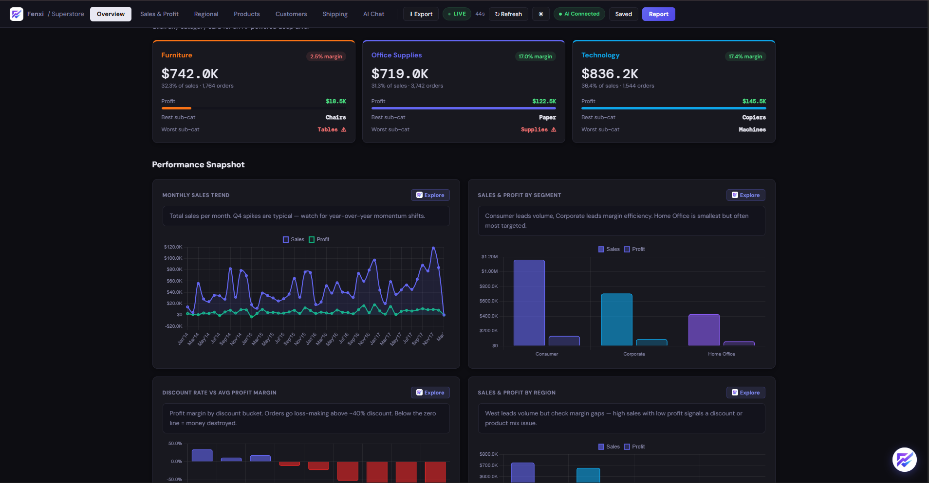This screenshot has height=483, width=929.
Task: Click the Report button
Action: point(658,14)
